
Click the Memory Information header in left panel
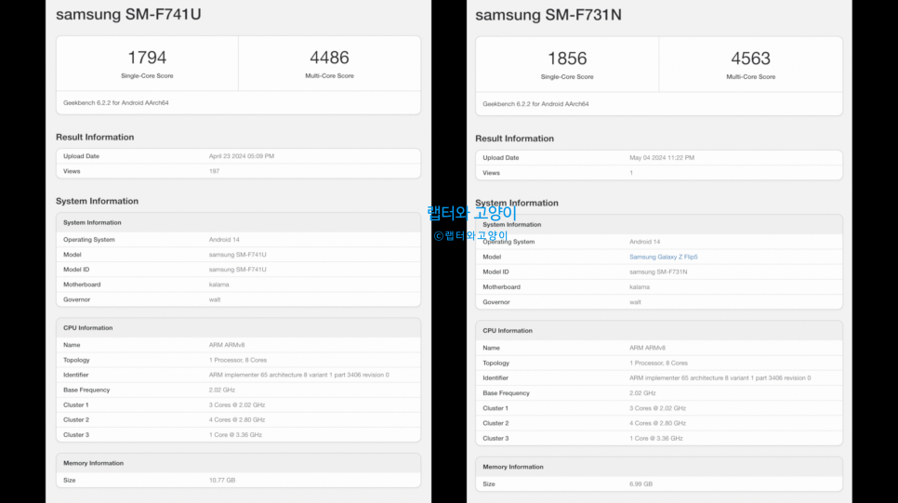[x=93, y=463]
